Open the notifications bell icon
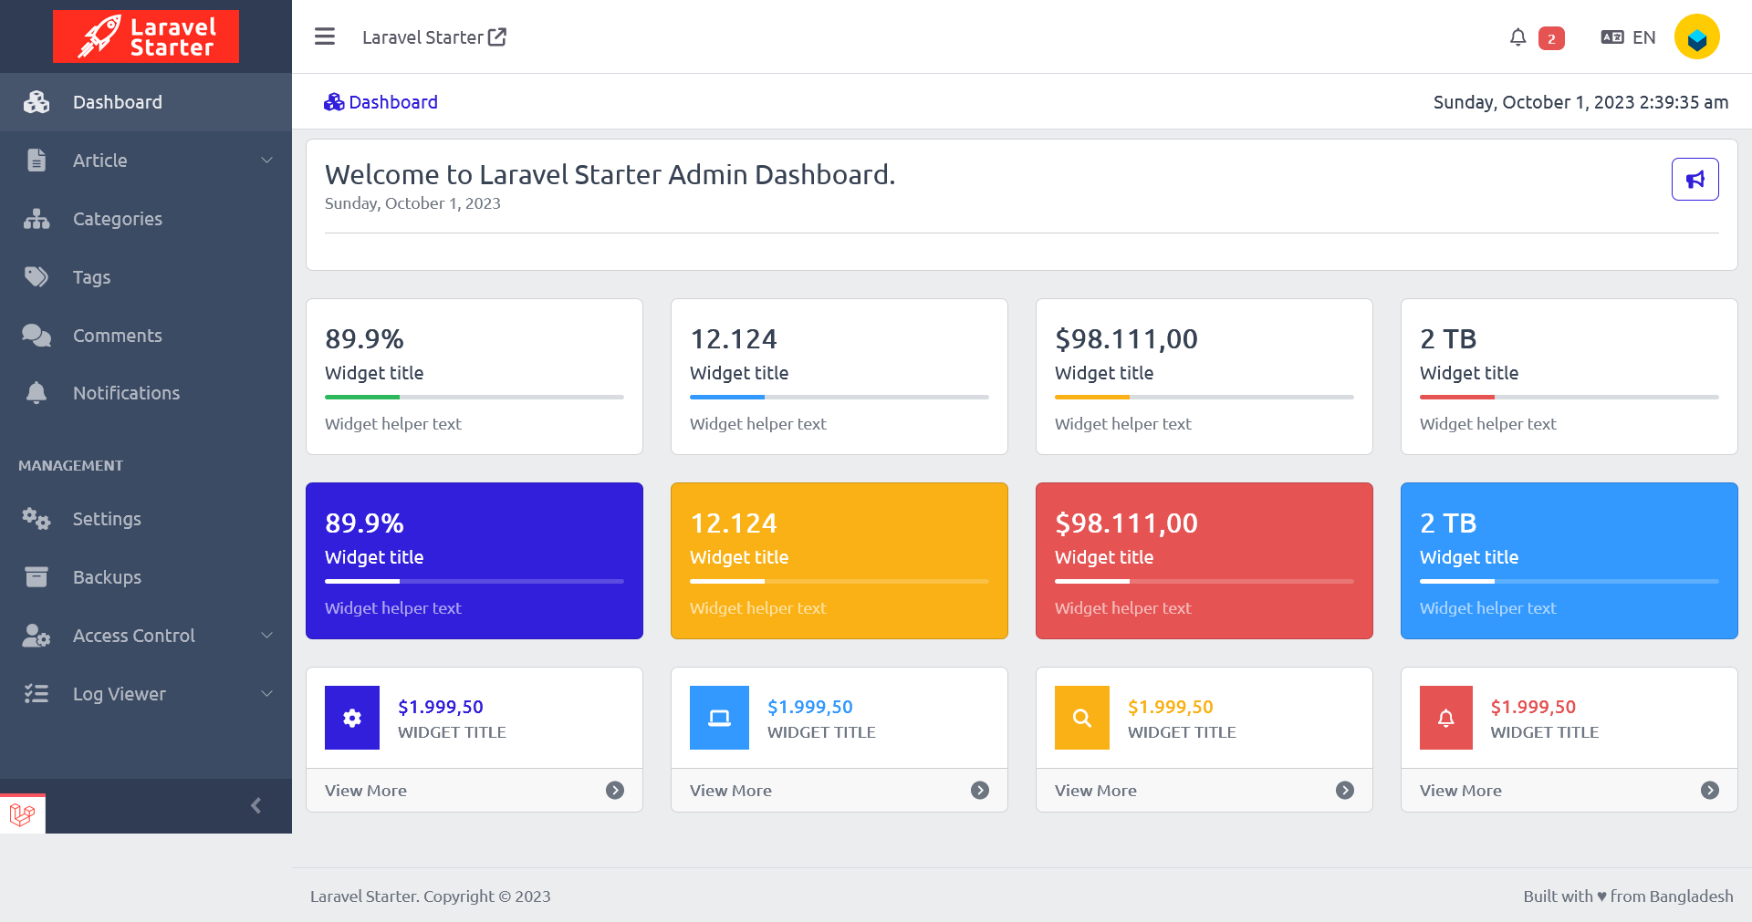 (x=1517, y=36)
